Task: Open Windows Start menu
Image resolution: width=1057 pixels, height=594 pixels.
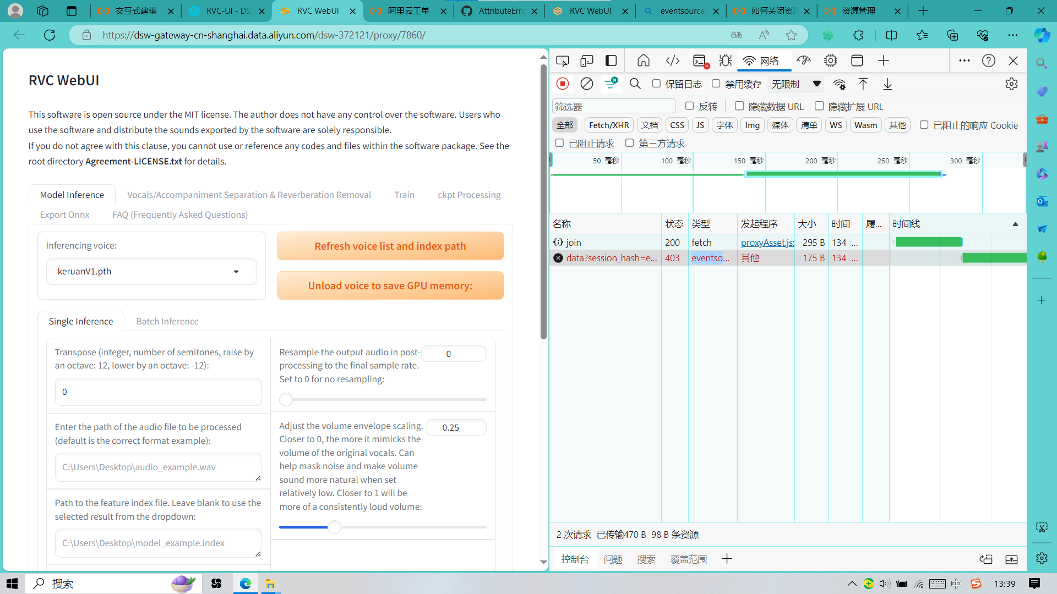Action: click(x=12, y=584)
